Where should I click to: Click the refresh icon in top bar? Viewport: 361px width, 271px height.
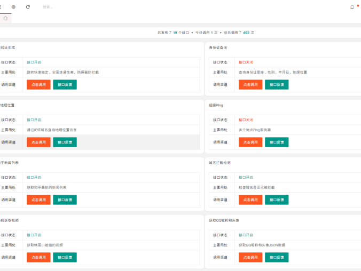click(x=28, y=7)
